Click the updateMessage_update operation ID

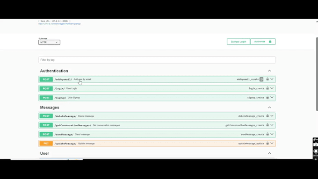[251, 143]
